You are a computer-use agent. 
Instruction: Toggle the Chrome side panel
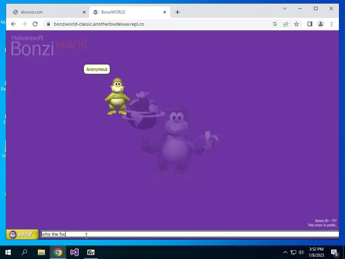(x=310, y=24)
